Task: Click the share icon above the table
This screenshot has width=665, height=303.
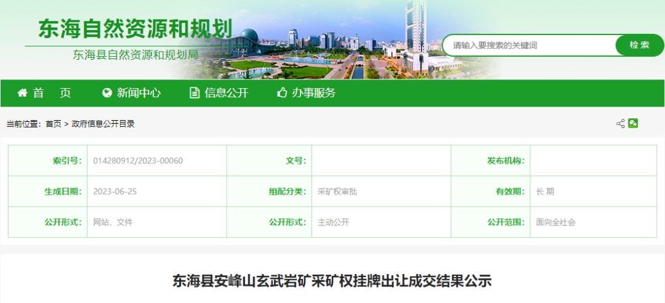Action: [620, 124]
